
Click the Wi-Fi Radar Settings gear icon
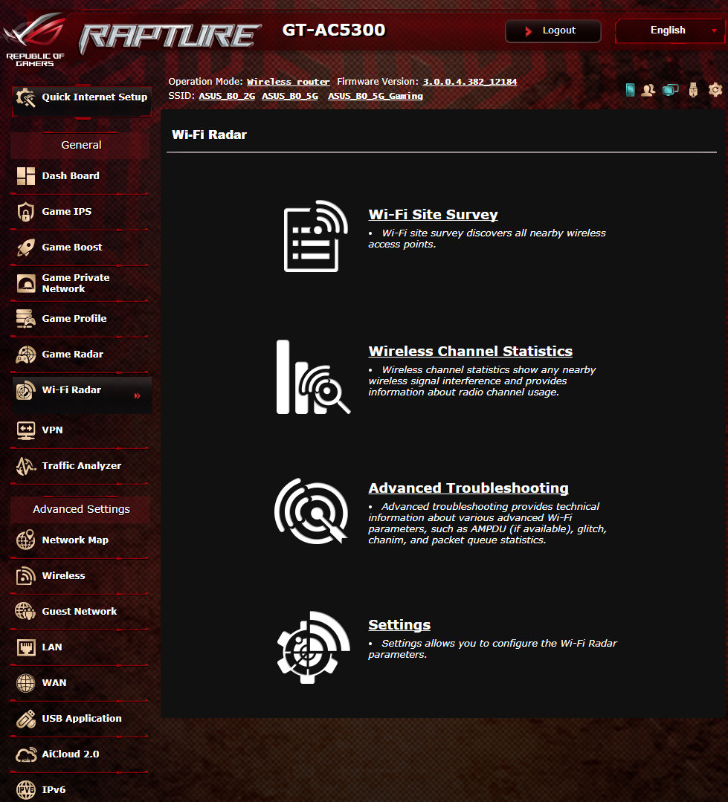[x=313, y=647]
